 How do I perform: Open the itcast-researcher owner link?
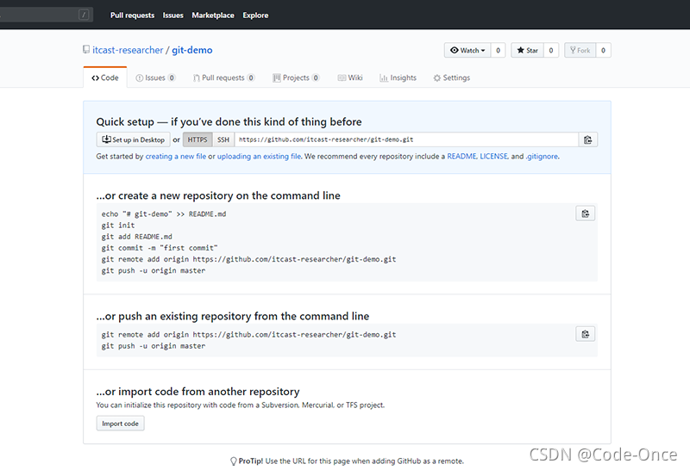128,50
